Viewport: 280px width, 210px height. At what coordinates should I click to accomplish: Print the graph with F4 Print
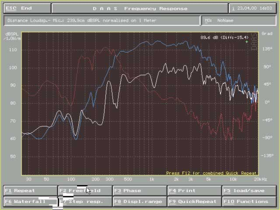pyautogui.click(x=194, y=191)
